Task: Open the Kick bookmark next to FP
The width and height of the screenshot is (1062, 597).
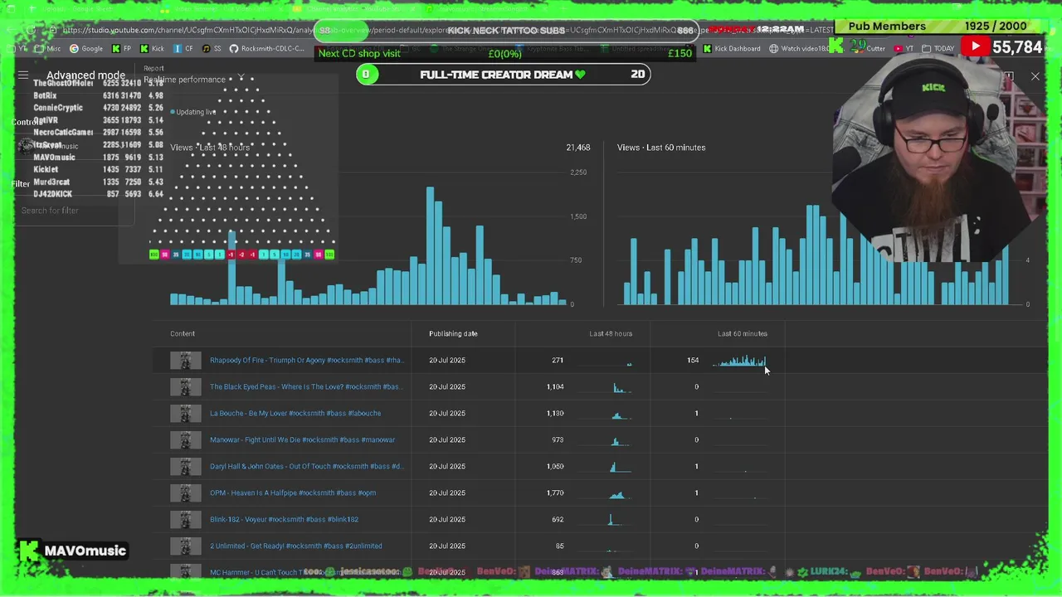Action: [x=152, y=49]
